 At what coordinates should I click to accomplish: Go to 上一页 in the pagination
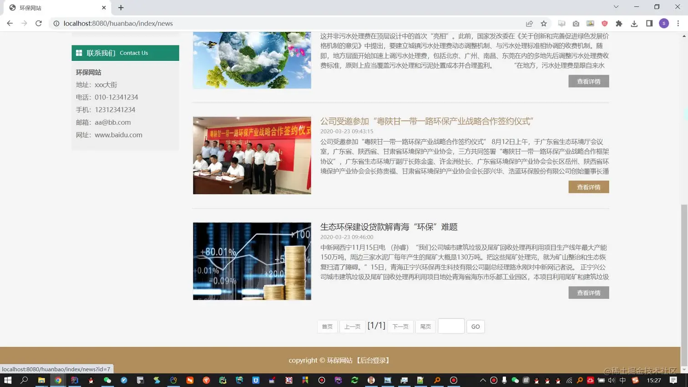pyautogui.click(x=352, y=327)
